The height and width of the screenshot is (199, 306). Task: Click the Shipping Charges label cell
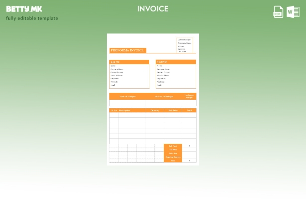(173, 157)
